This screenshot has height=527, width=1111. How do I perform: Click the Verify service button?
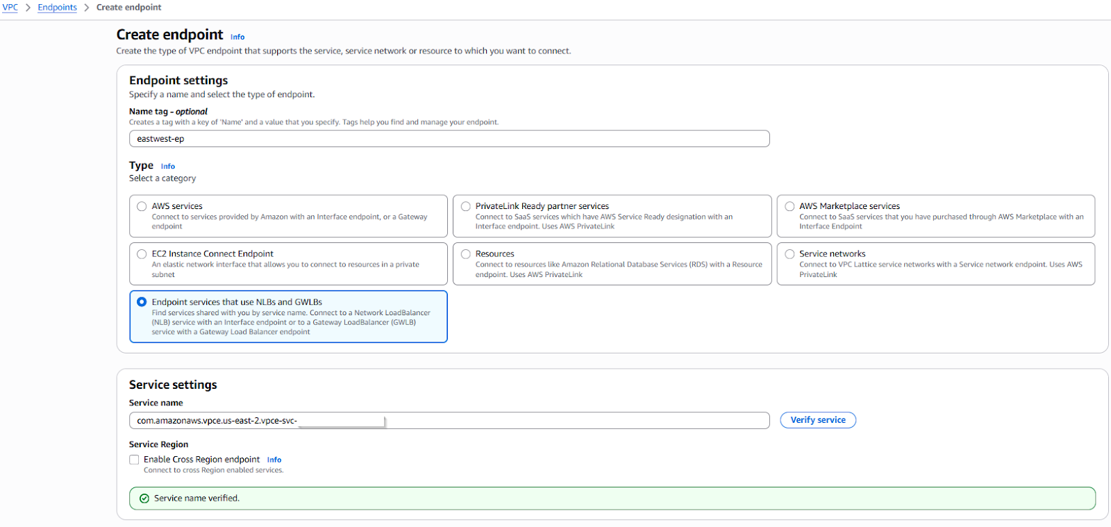[817, 420]
